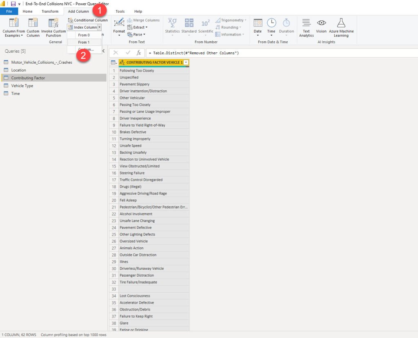The height and width of the screenshot is (338, 418).
Task: Open the CONTRIBUTING FACTOR VEHICLE 1 filter dropdown
Action: (186, 63)
